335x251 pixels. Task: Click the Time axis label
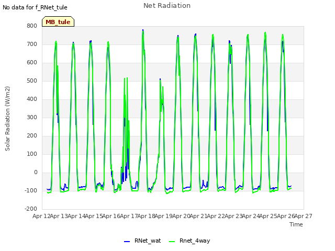[x=296, y=224]
